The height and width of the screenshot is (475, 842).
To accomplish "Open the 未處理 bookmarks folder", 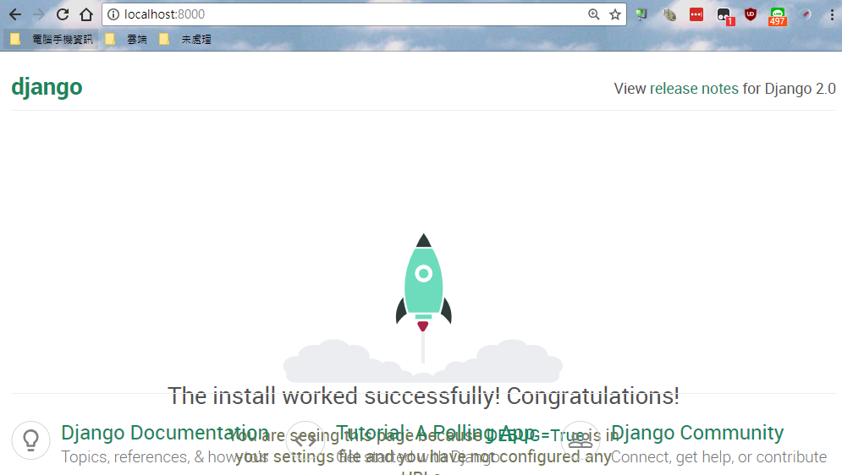I will coord(185,39).
